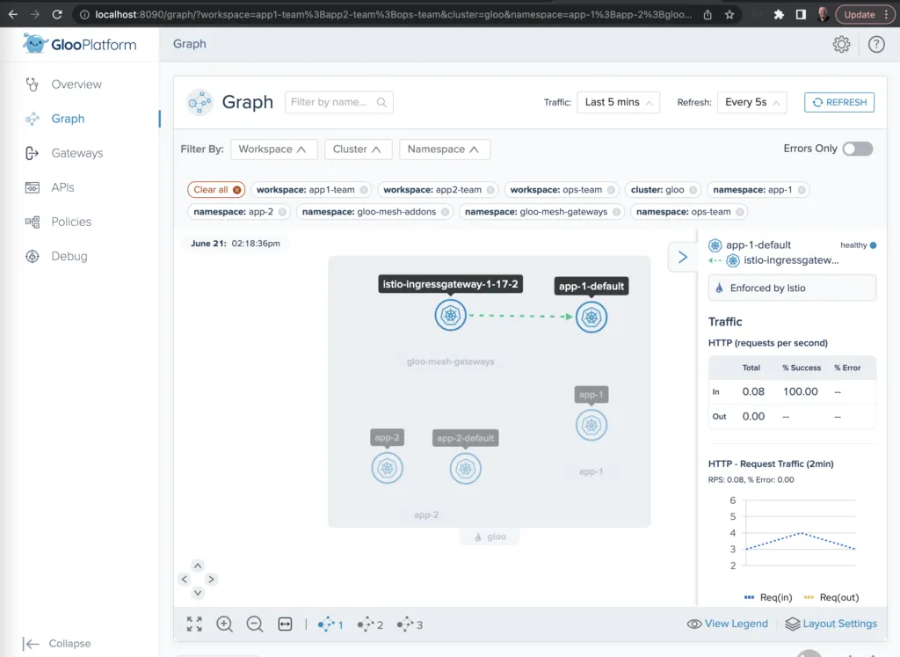900x657 pixels.
Task: Click the REFRESH button
Action: point(839,102)
